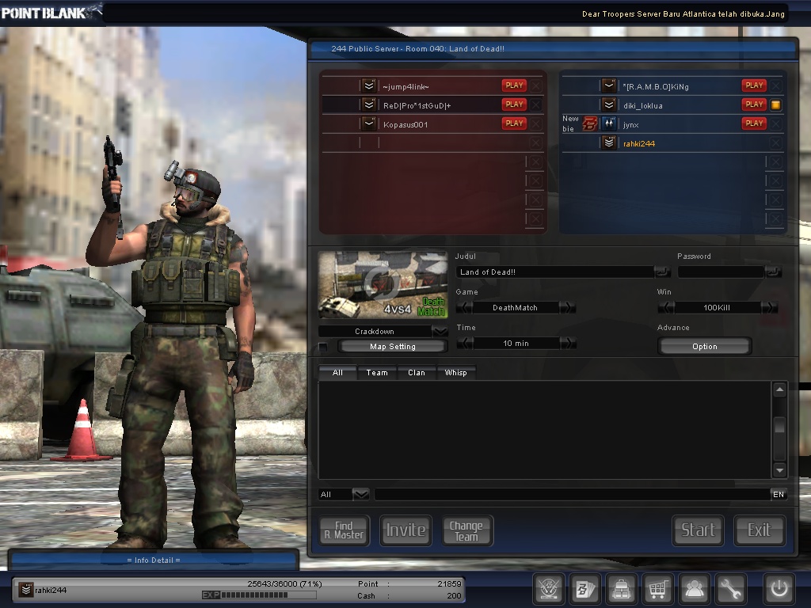Select player name diki_loklua
The image size is (811, 608).
(x=643, y=106)
